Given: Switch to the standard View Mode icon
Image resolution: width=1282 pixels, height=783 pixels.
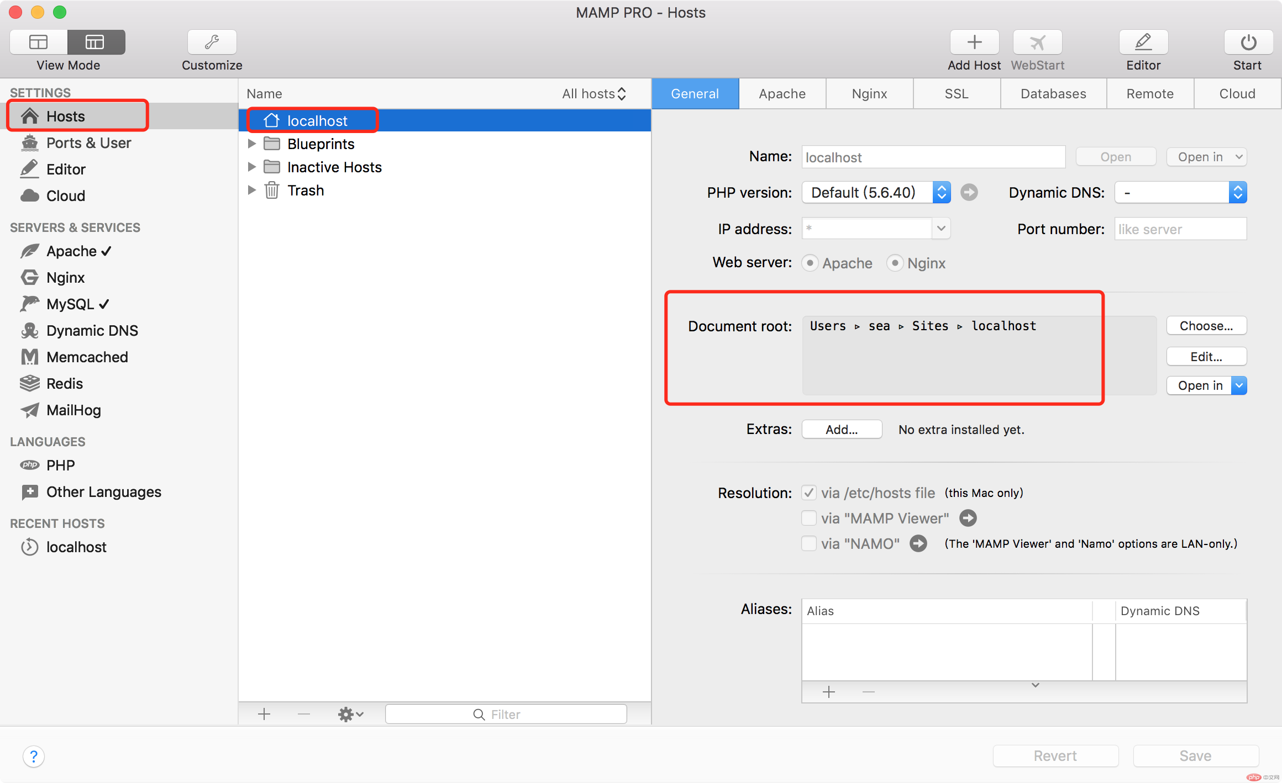Looking at the screenshot, I should 39,43.
